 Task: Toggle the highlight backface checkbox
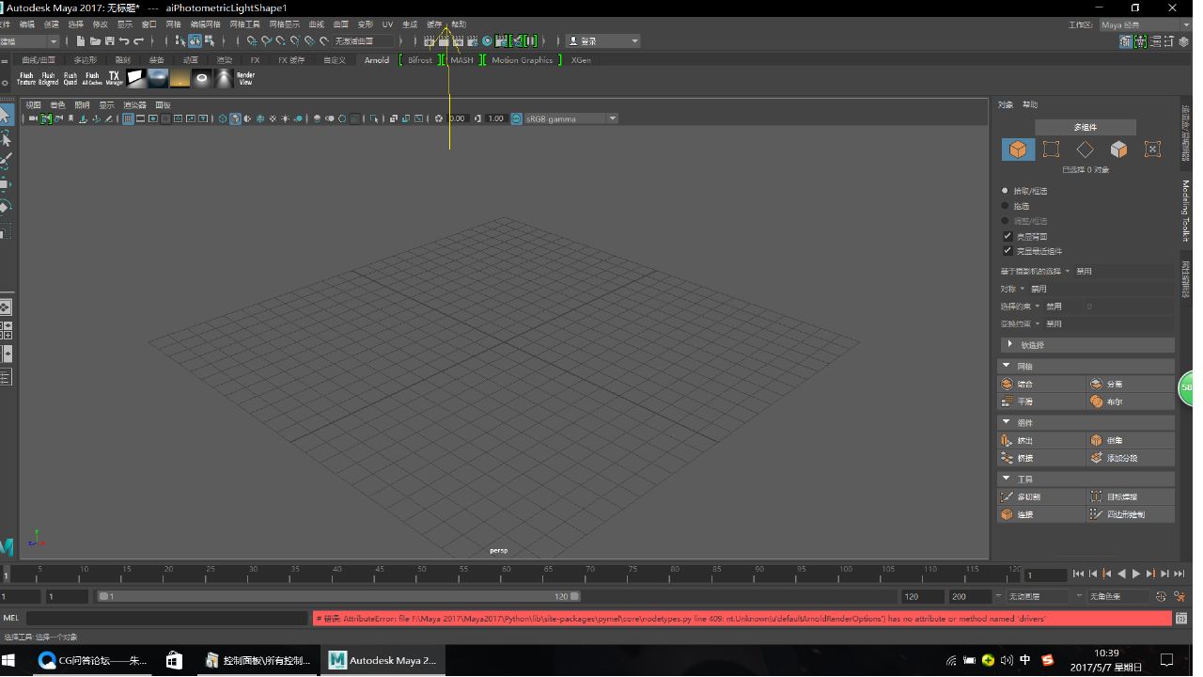1008,236
